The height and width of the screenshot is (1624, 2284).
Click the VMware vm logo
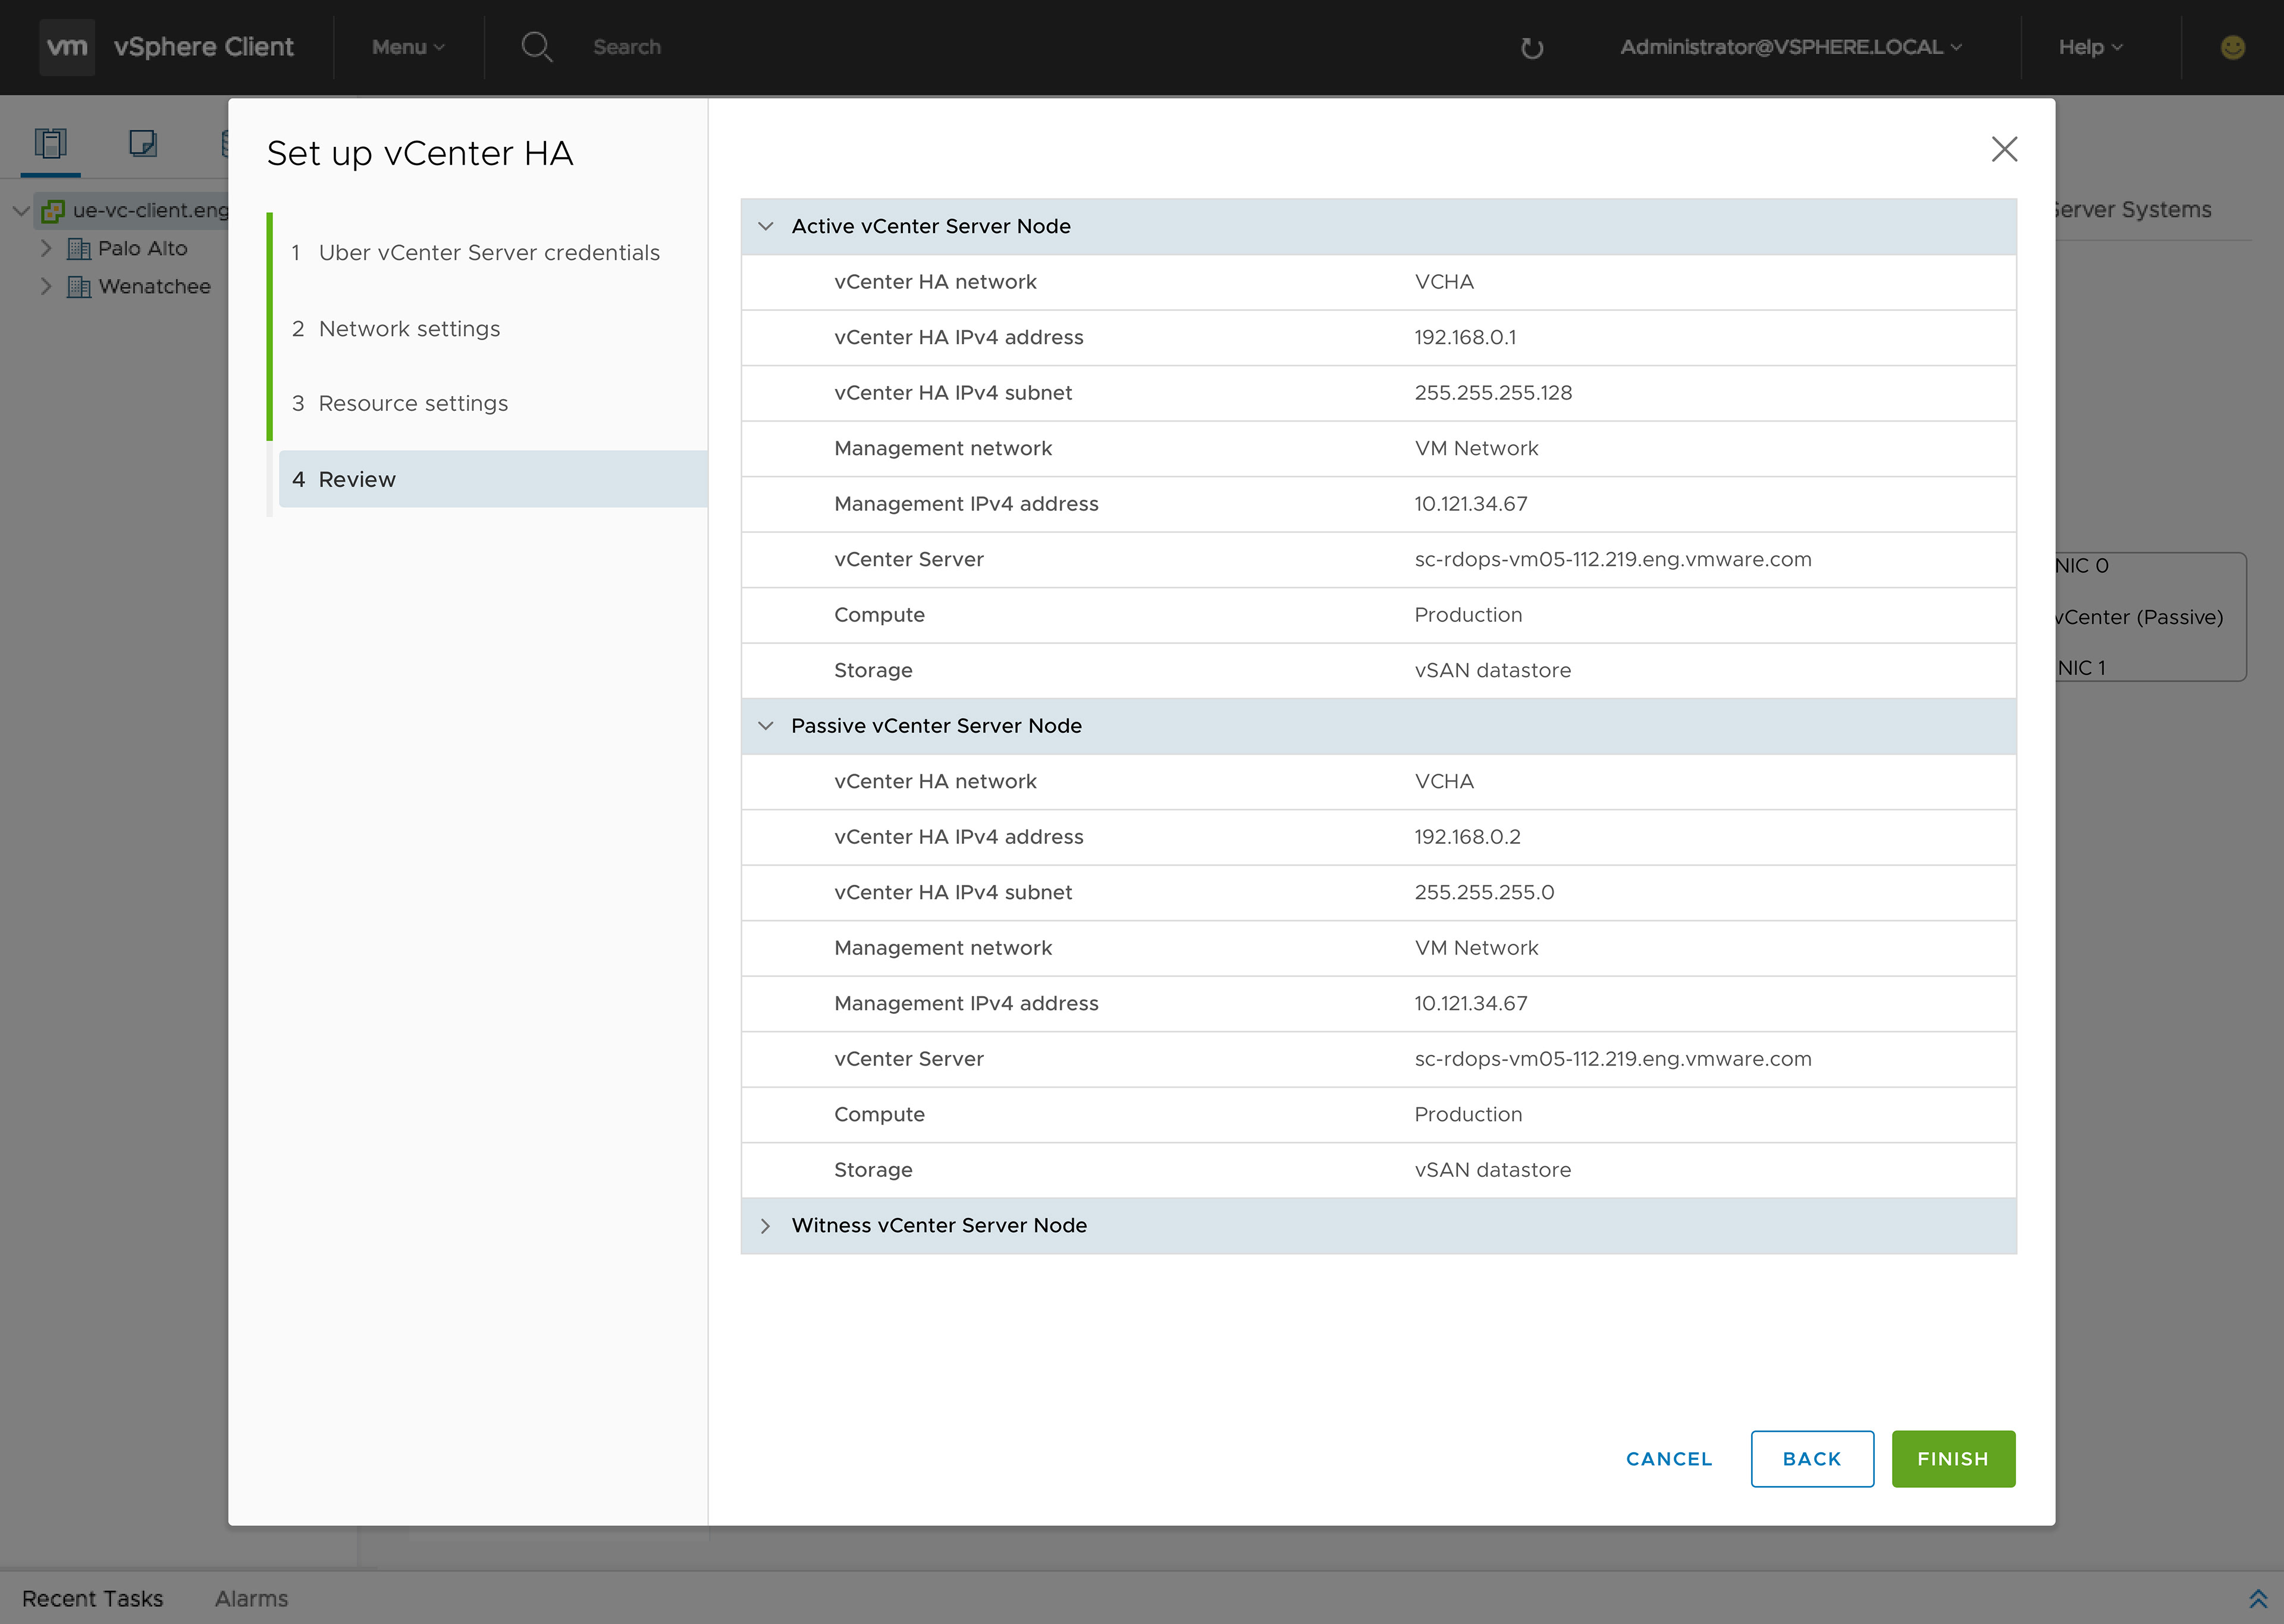67,47
